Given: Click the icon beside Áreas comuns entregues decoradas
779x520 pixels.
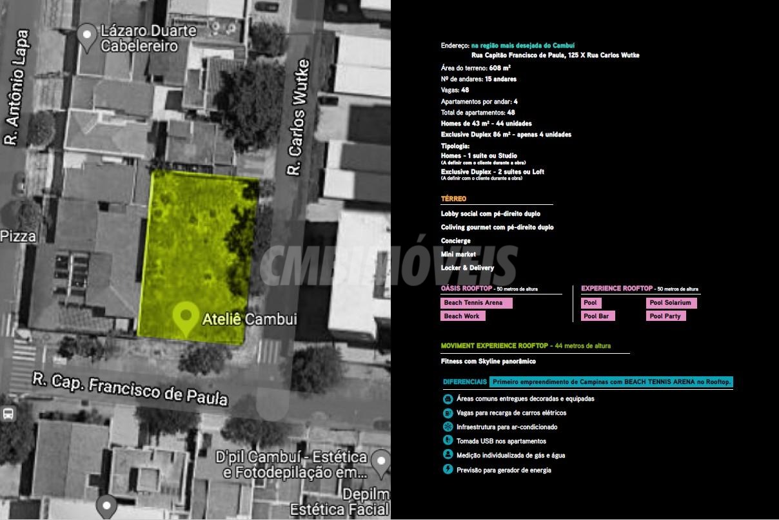Looking at the screenshot, I should pos(448,399).
